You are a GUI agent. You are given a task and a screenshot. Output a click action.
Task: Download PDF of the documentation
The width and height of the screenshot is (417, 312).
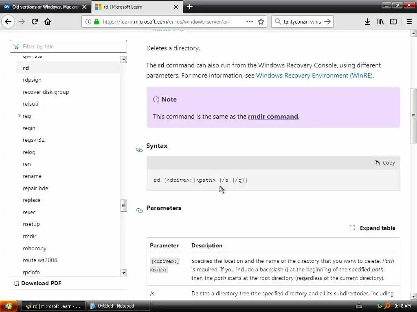(37, 283)
